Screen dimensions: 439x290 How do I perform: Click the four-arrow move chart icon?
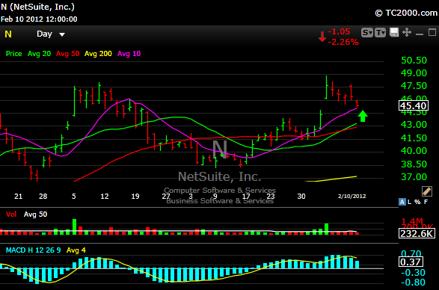[407, 32]
